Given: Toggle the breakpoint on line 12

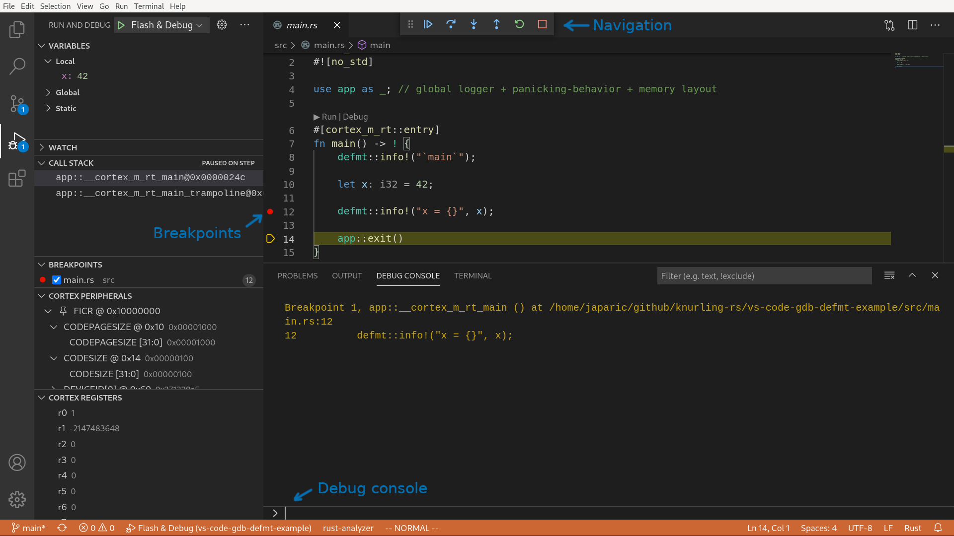Looking at the screenshot, I should point(270,211).
